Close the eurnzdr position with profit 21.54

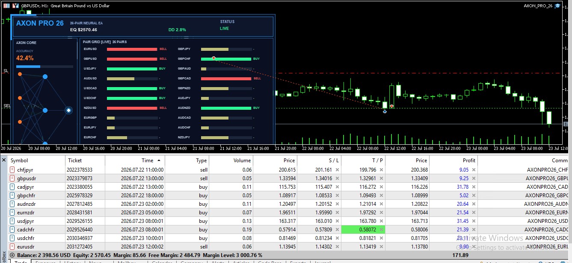click(x=474, y=213)
